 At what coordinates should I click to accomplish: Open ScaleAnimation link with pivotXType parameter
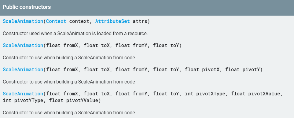[x=23, y=94]
